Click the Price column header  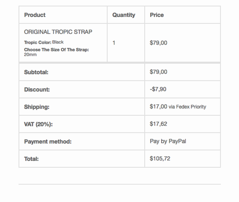(157, 15)
